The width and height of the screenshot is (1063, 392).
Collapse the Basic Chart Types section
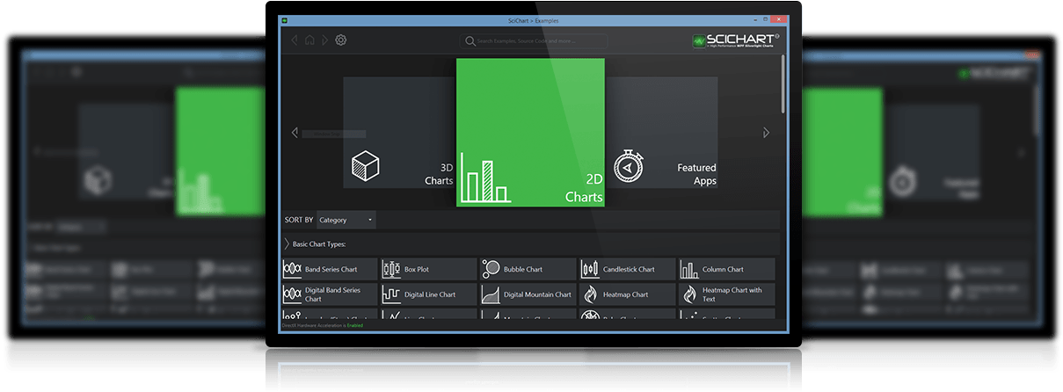(x=287, y=243)
